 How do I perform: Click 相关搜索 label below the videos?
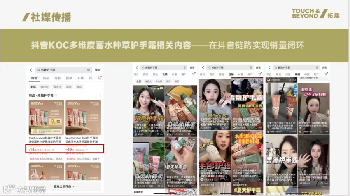point(138,192)
